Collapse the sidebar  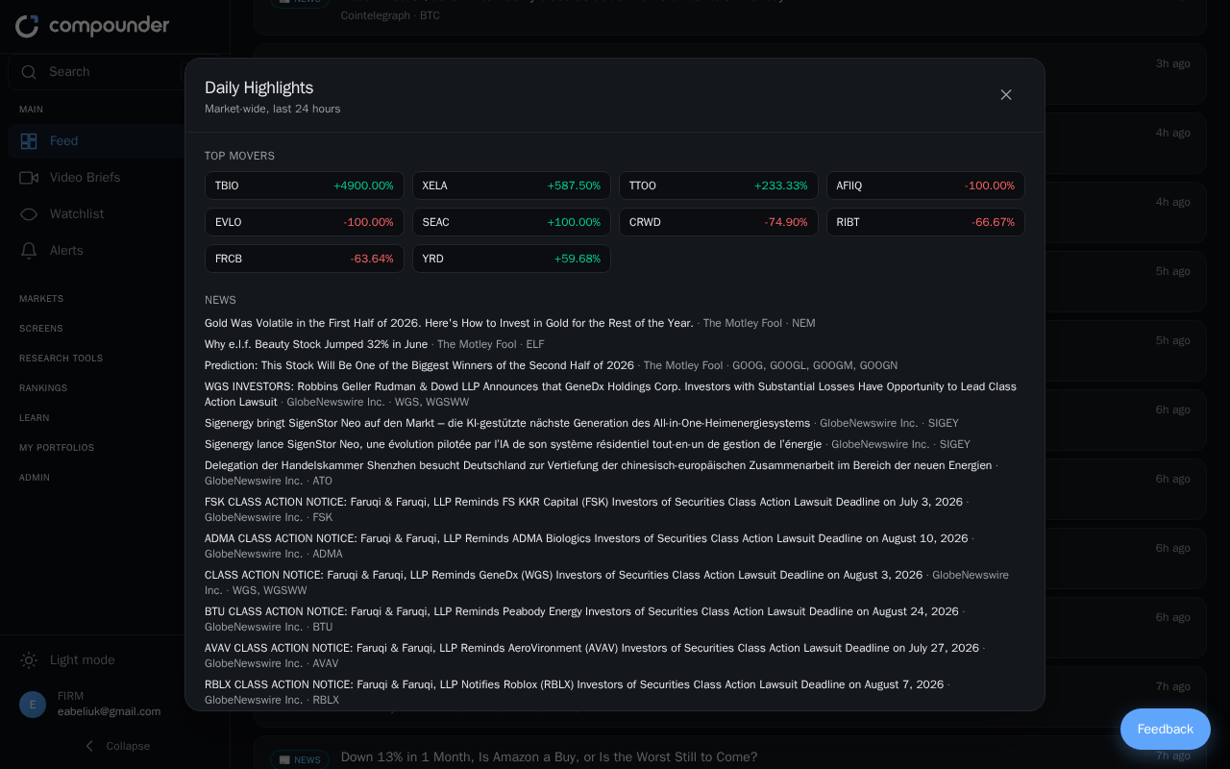click(114, 746)
